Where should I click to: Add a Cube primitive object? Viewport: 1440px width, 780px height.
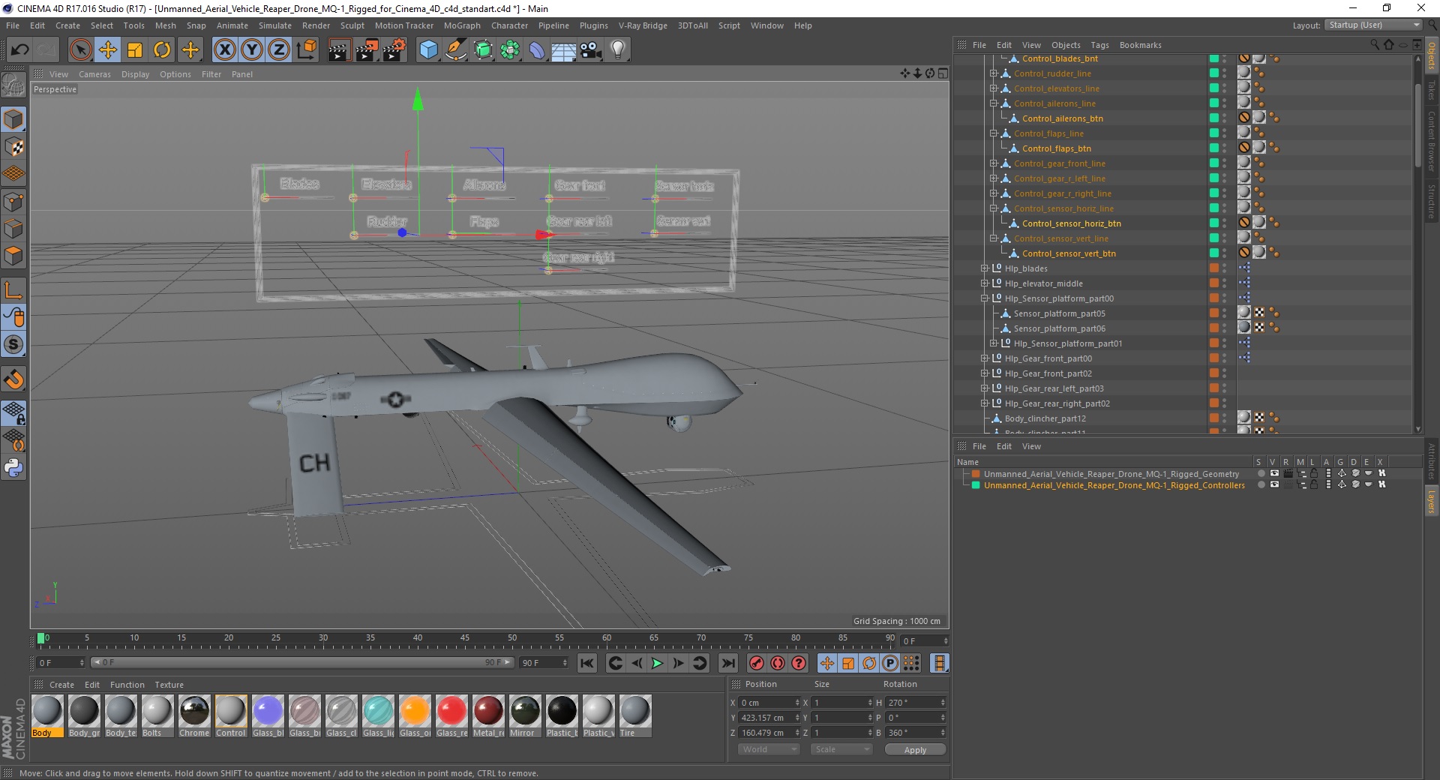(428, 50)
